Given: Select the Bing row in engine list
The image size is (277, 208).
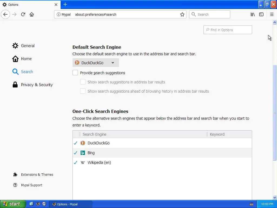Looking at the screenshot, I should coord(162,153).
